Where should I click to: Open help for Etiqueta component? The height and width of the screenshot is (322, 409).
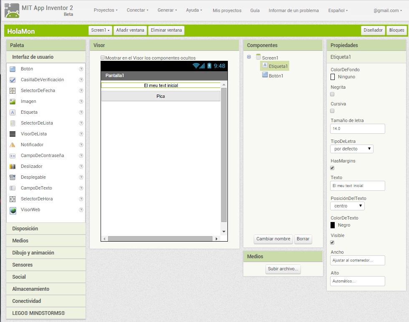[x=81, y=112]
